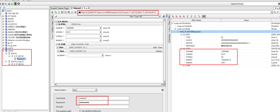Click Delete.. on ZSBC_DUMMY item
This screenshot has height=112, width=280.
pyautogui.click(x=159, y=51)
